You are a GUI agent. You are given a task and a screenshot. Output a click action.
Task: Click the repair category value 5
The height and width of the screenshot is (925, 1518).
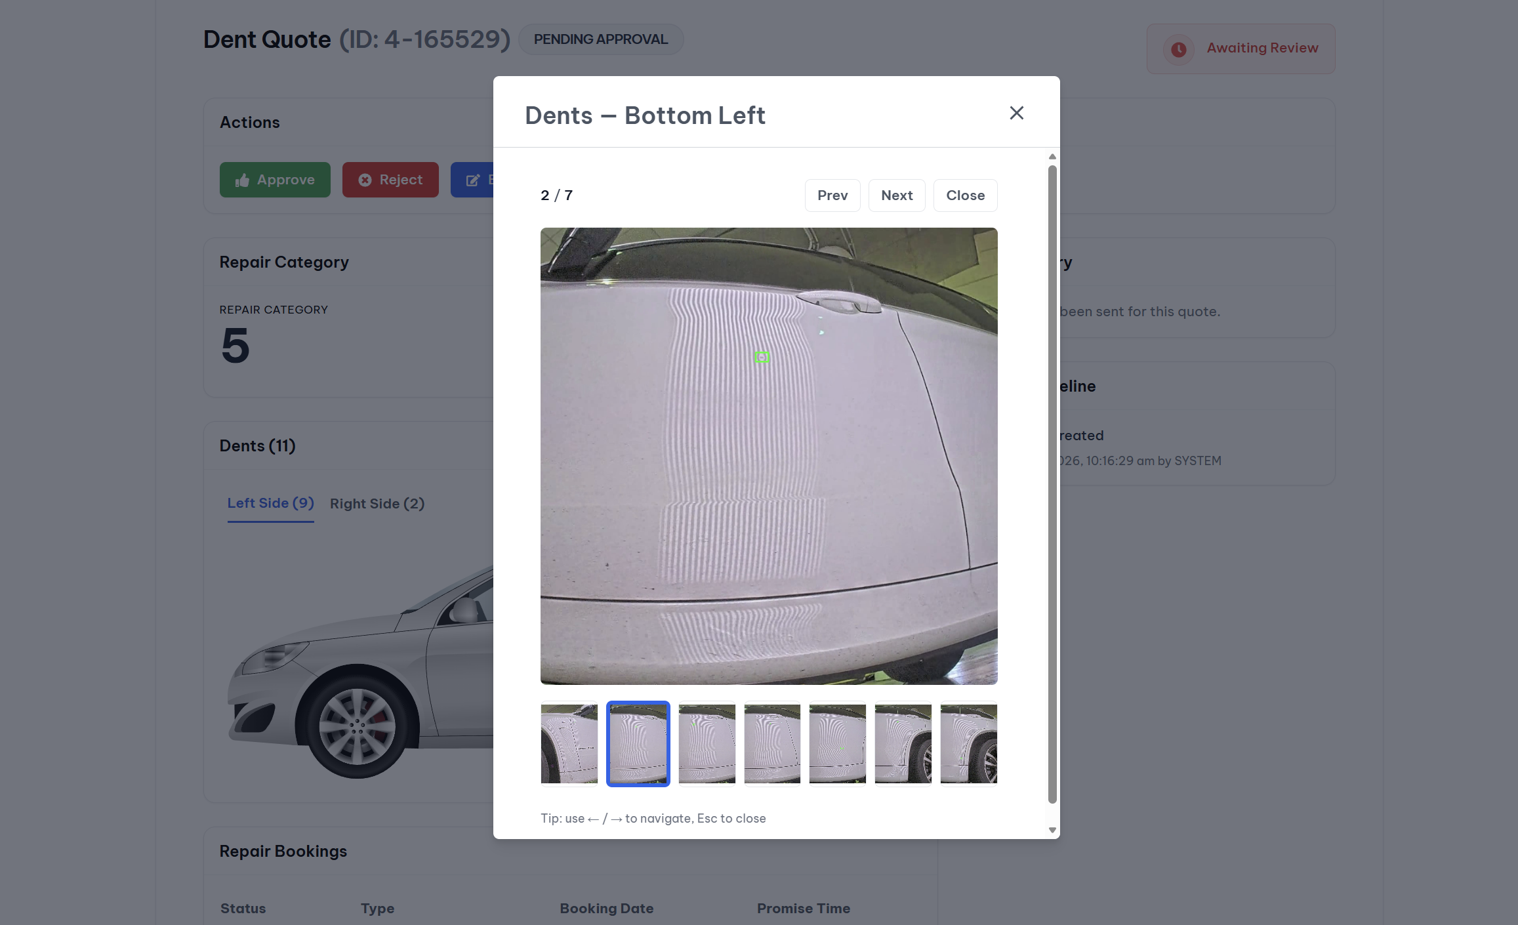click(236, 346)
